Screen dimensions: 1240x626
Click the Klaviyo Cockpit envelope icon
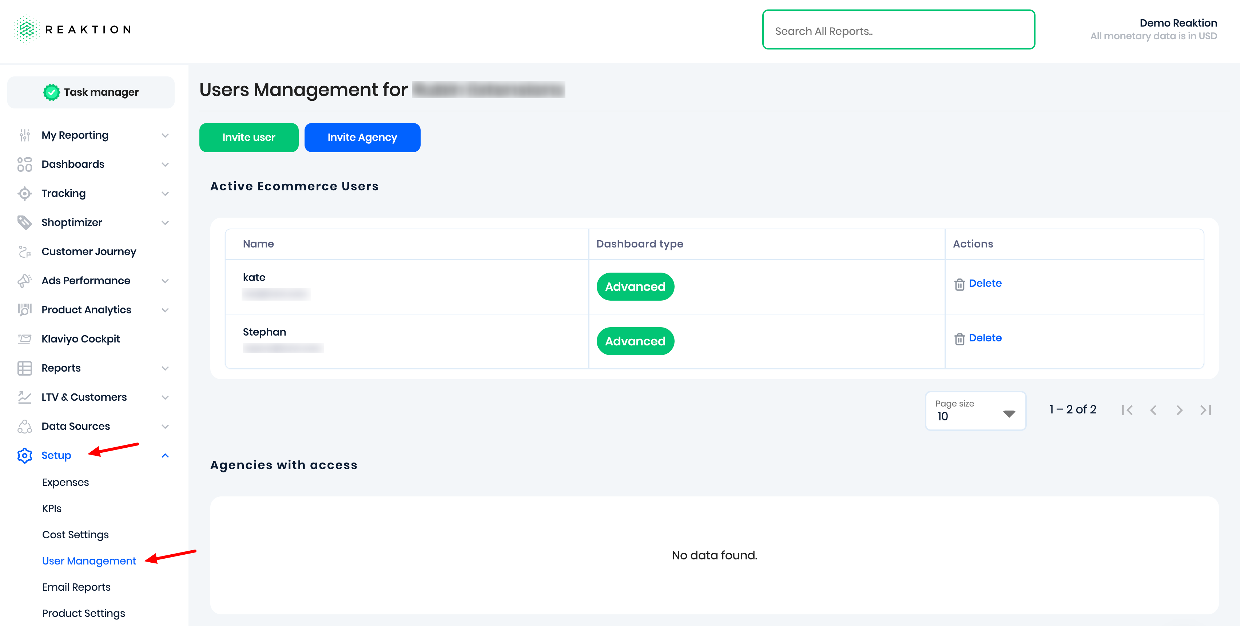[x=24, y=339]
